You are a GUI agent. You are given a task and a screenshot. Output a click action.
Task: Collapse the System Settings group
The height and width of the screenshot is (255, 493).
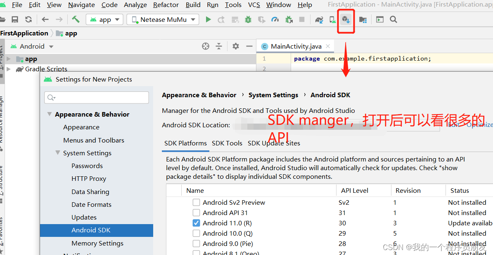57,153
